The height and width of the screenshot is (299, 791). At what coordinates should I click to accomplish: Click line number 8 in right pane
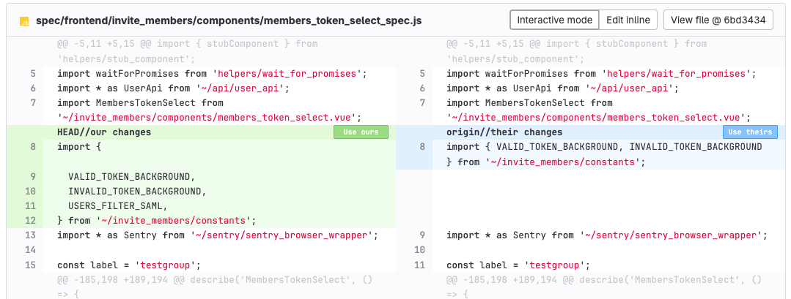[x=422, y=147]
